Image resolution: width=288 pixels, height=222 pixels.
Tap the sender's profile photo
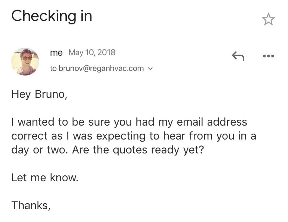tap(25, 62)
